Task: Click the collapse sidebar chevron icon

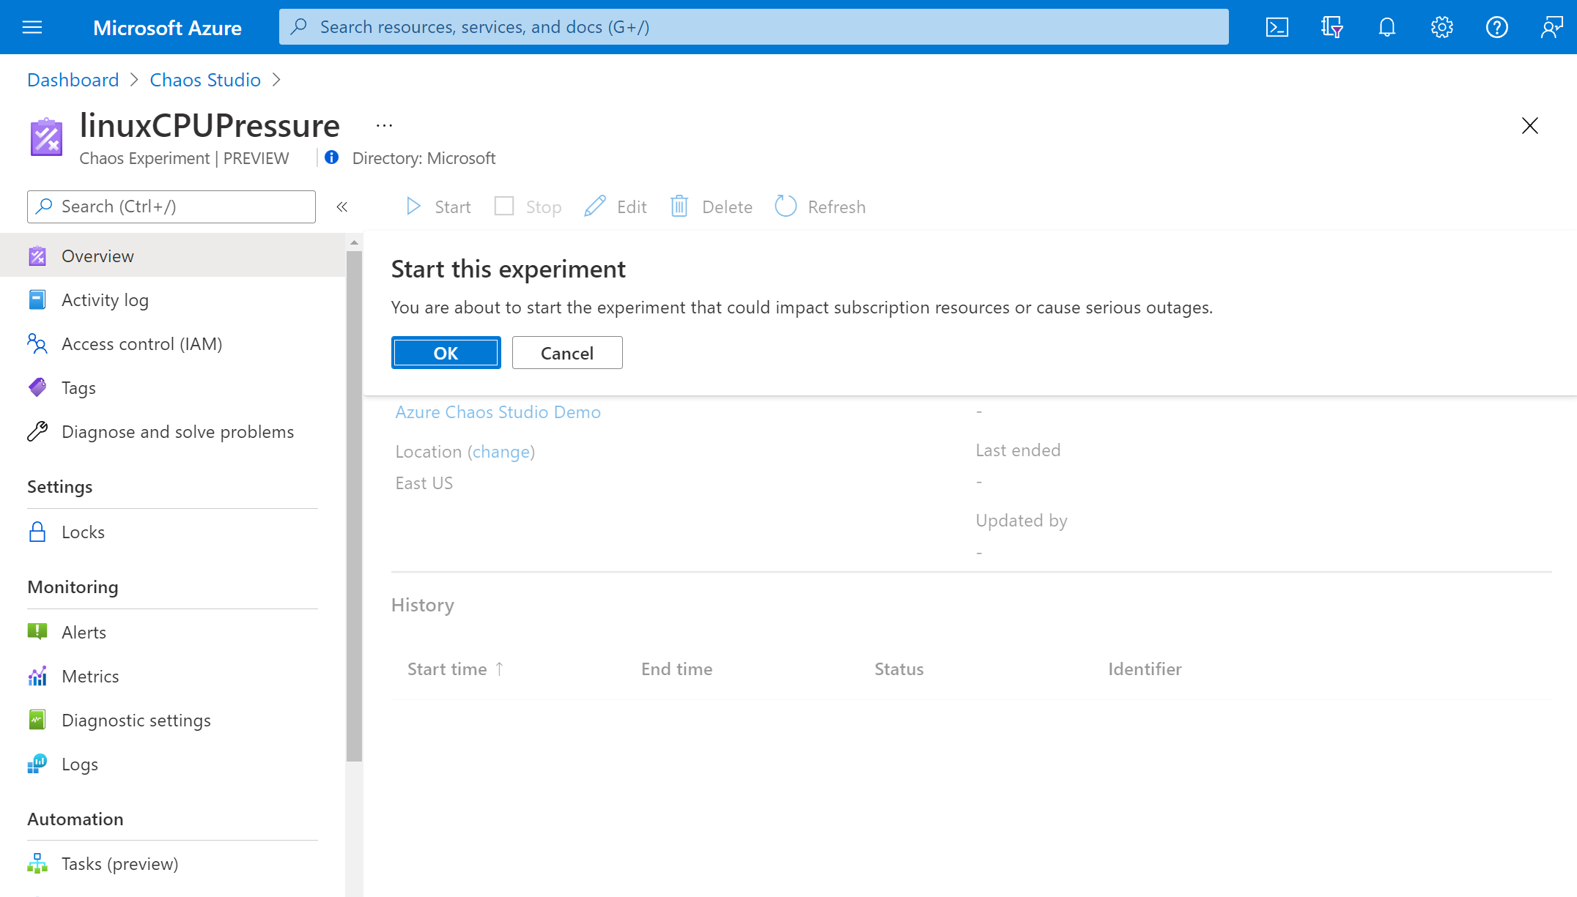Action: point(342,206)
